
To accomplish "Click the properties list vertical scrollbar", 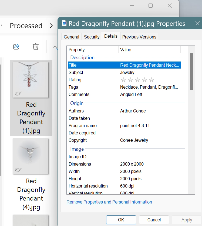I will [x=191, y=72].
